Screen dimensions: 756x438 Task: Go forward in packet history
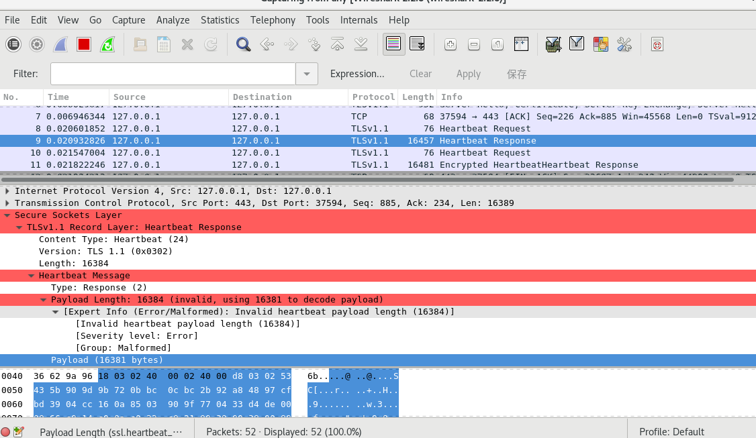click(x=291, y=44)
